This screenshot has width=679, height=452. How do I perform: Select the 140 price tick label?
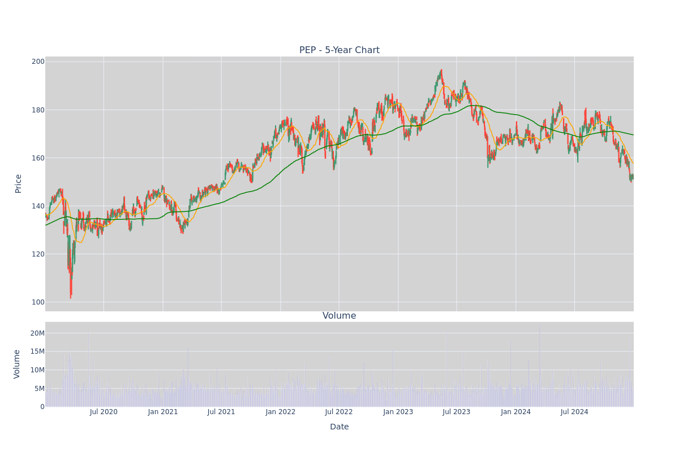click(38, 206)
